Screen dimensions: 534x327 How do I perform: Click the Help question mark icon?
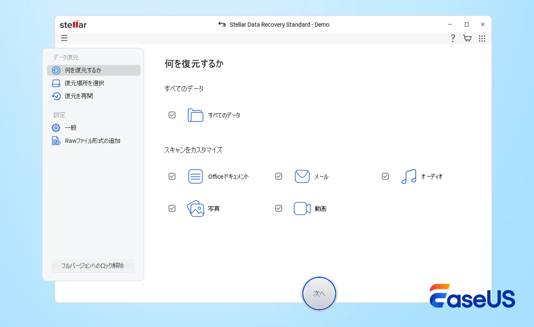[452, 38]
